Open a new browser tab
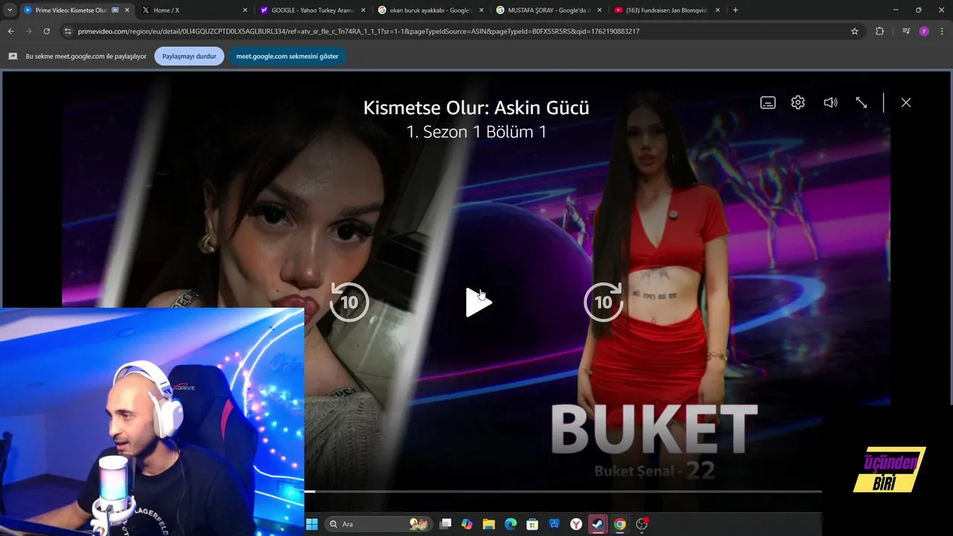This screenshot has width=953, height=536. (x=736, y=10)
